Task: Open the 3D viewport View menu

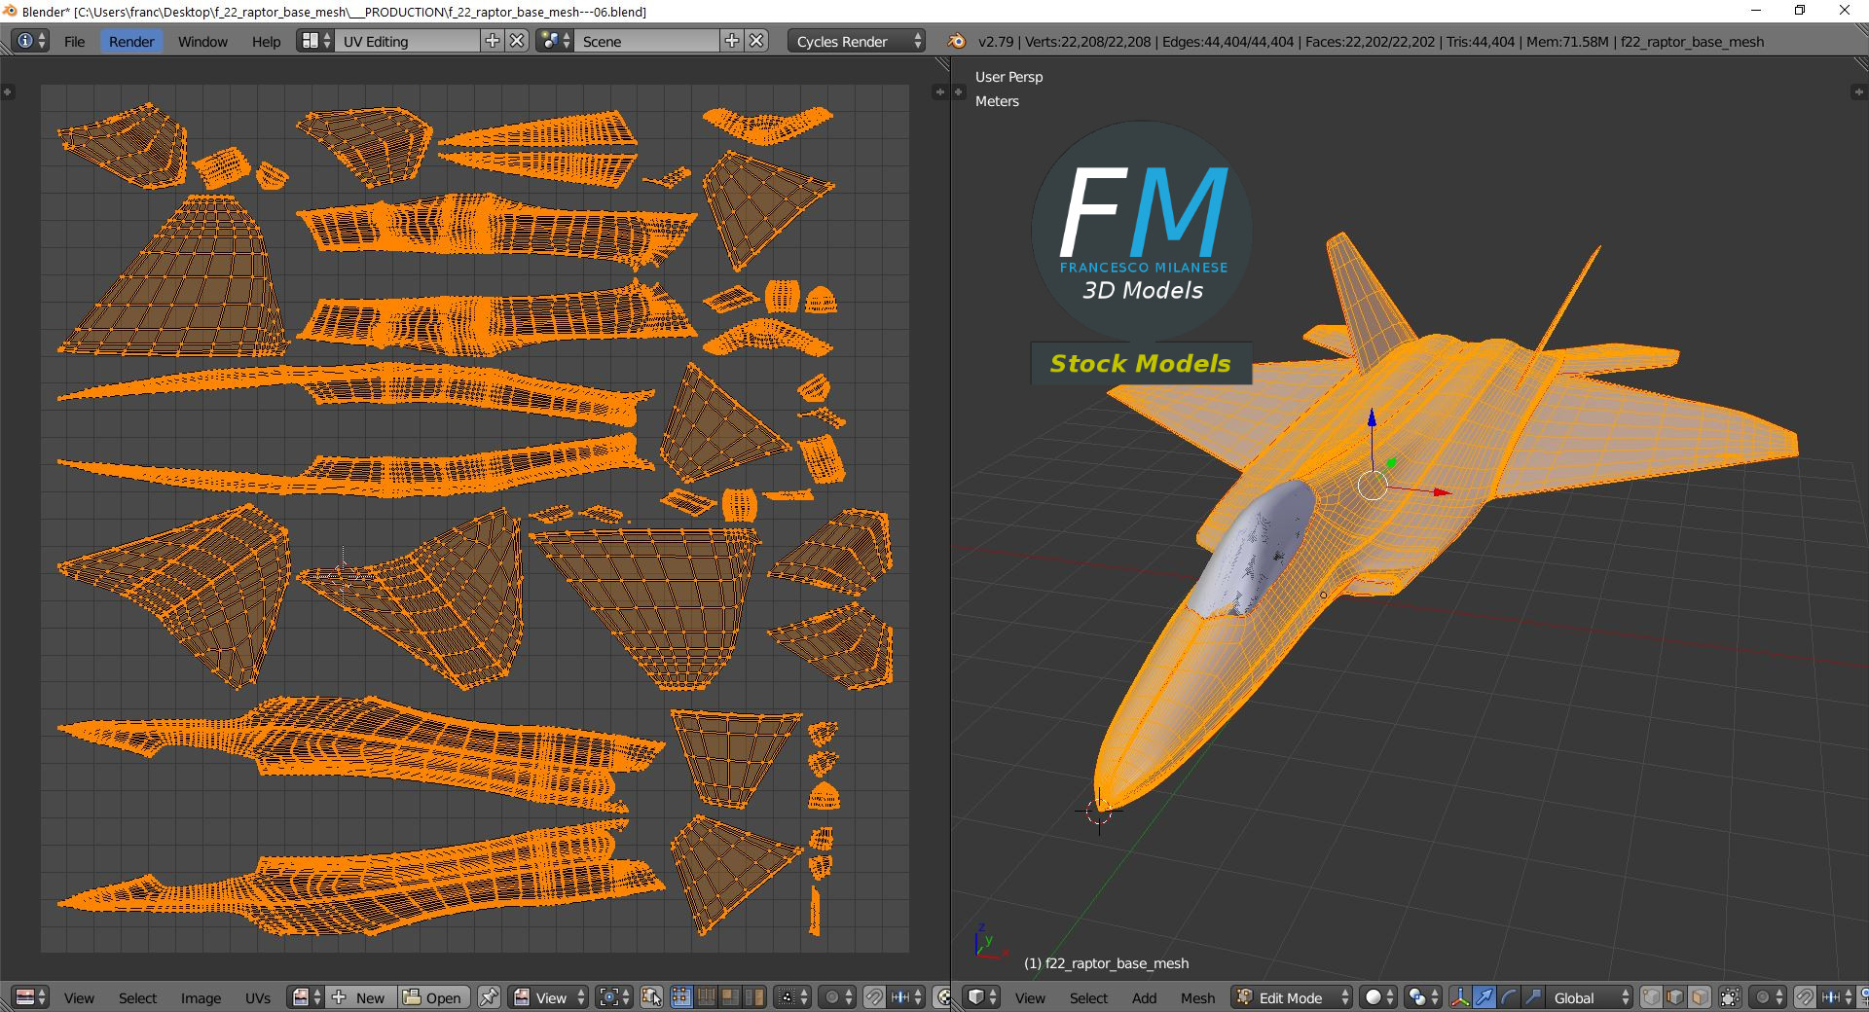Action: point(1030,997)
